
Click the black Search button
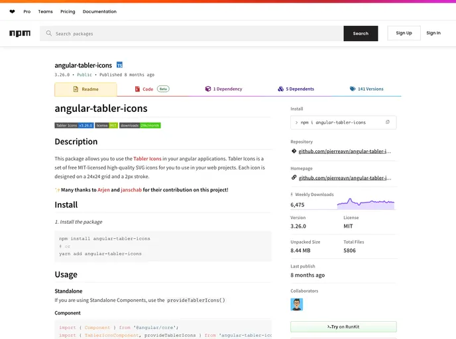(361, 33)
